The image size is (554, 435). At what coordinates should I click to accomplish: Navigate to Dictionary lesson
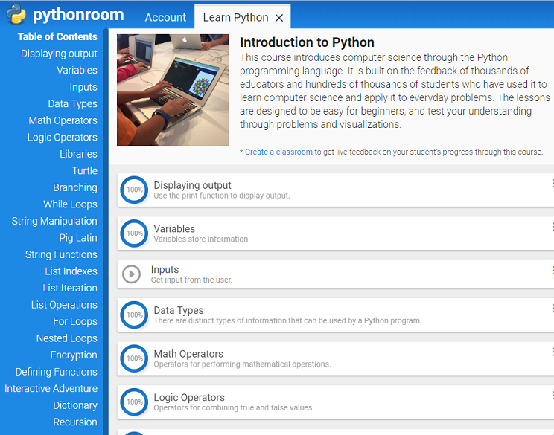75,405
